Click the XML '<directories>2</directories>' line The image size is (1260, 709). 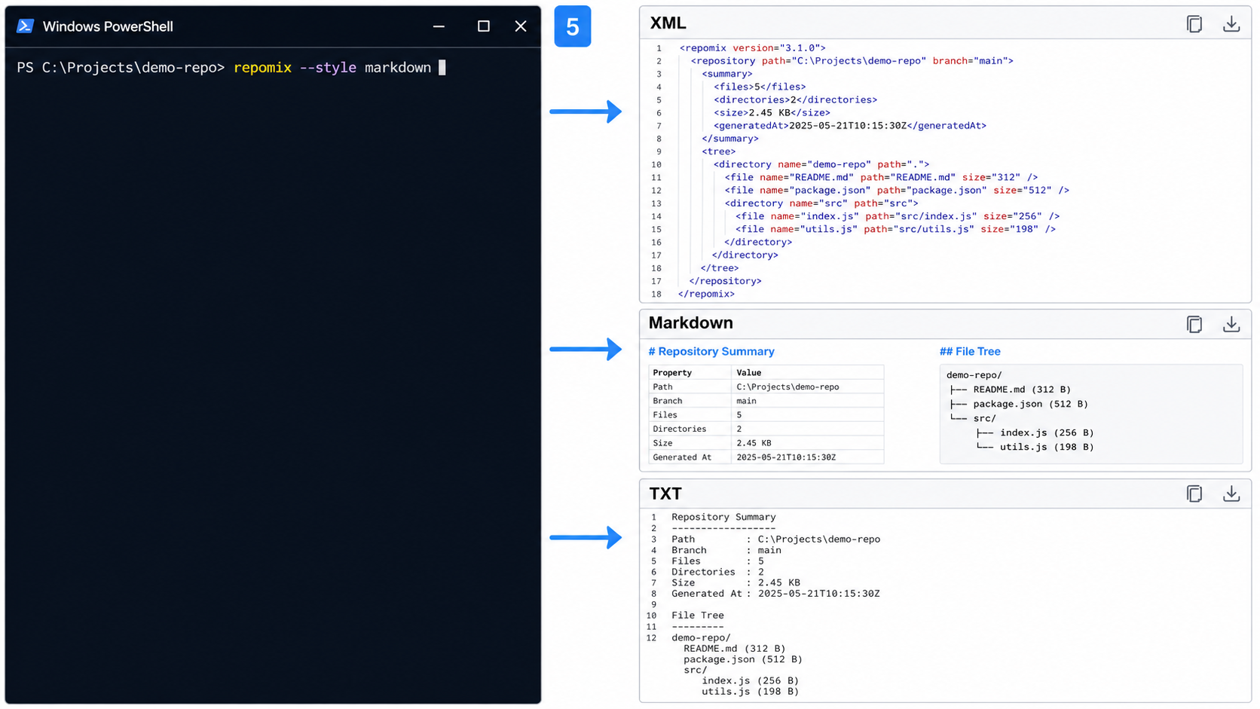tap(795, 99)
